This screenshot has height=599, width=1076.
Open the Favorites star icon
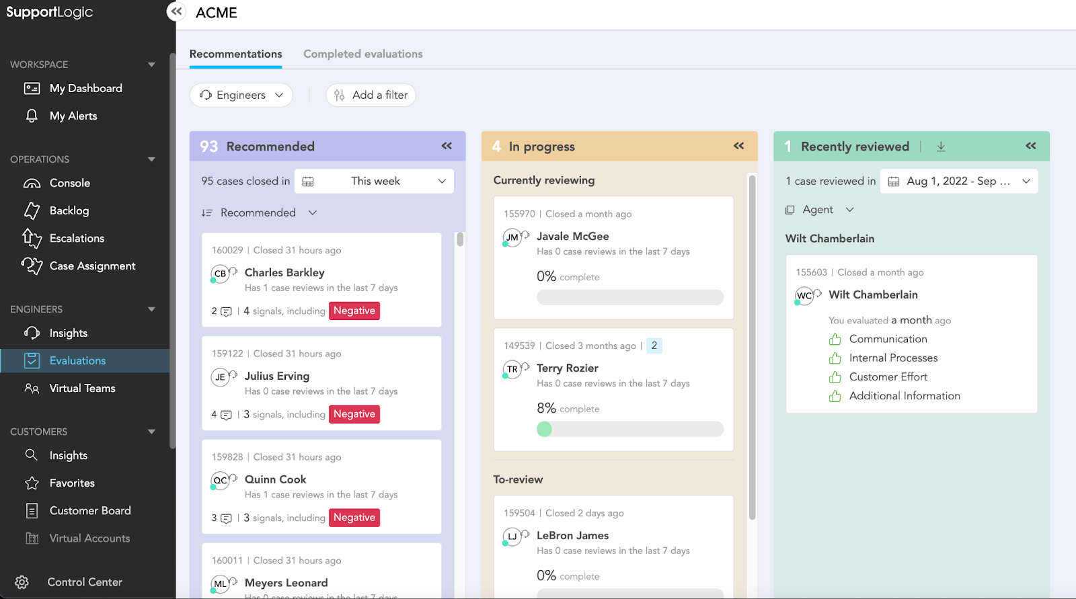pyautogui.click(x=32, y=483)
